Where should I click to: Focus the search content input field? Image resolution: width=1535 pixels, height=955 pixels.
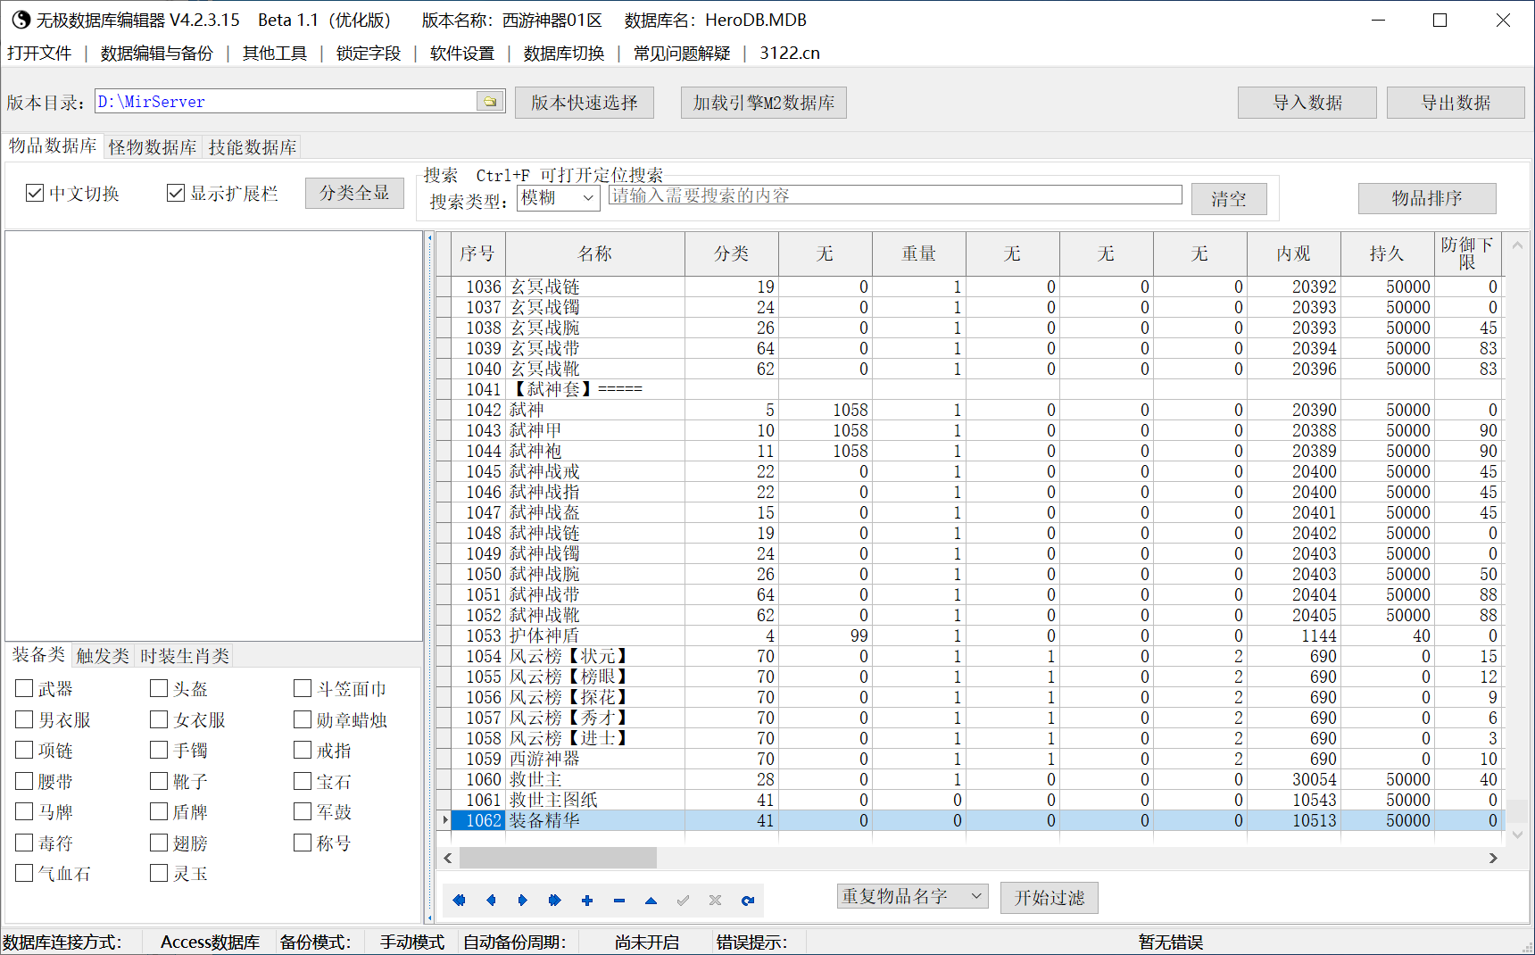point(895,195)
